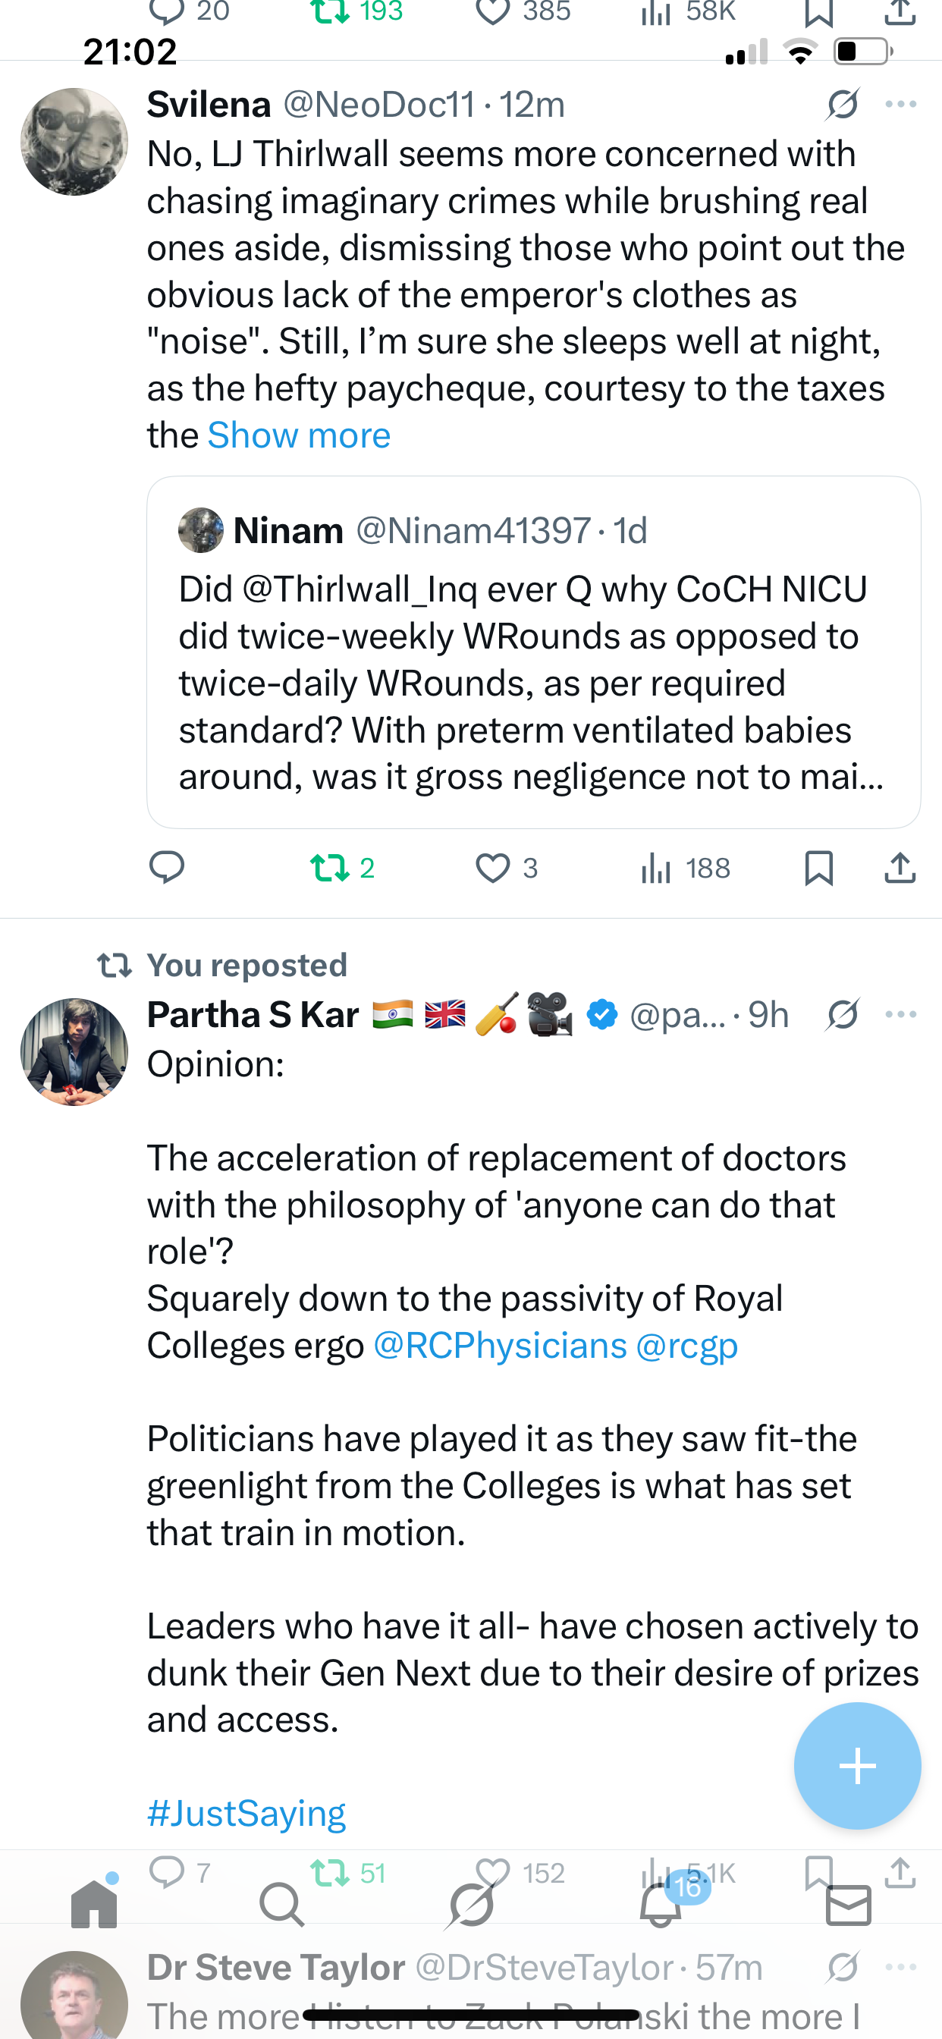Open more options menu on Svilena's post

point(901,105)
